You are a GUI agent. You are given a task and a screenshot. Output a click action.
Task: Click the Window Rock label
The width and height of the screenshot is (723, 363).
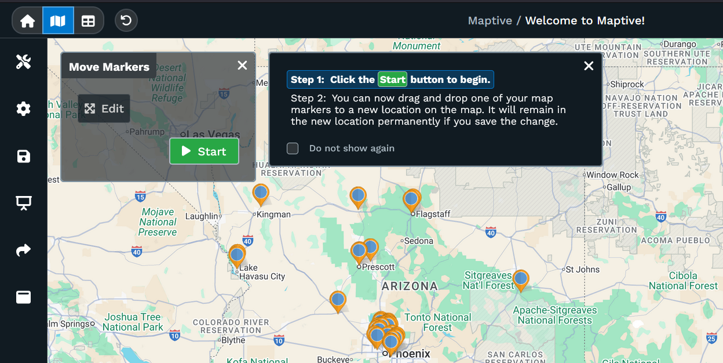tap(612, 175)
